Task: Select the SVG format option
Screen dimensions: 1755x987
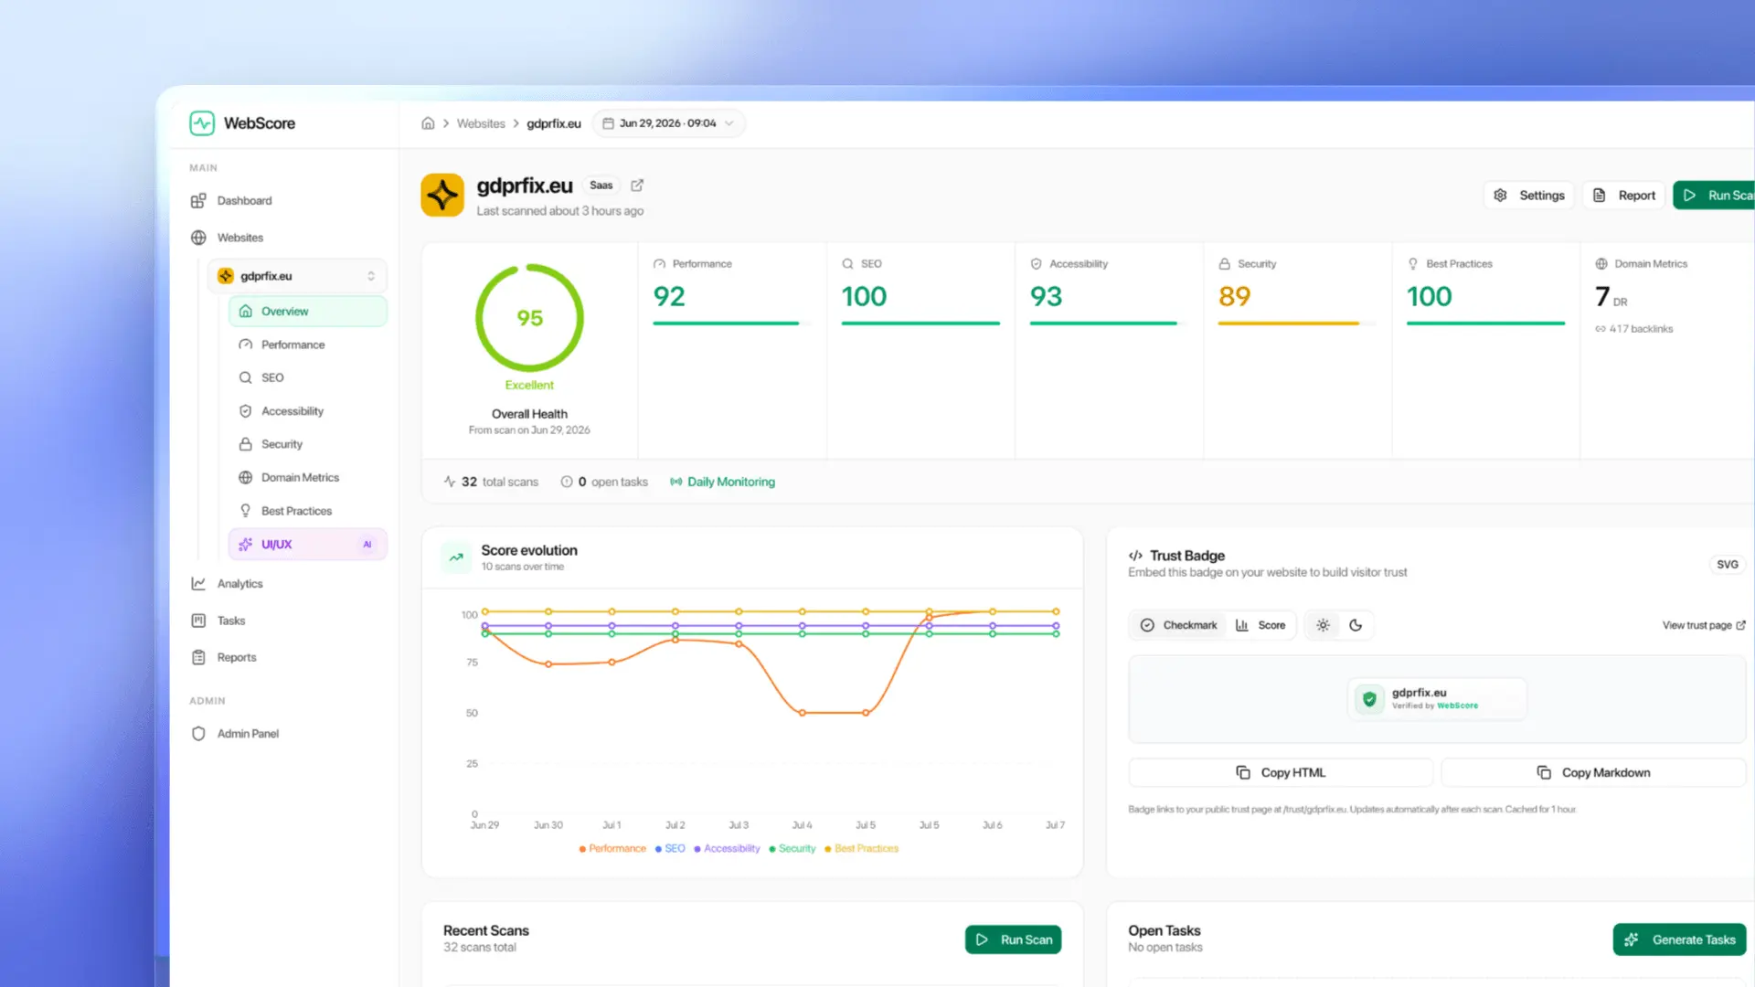Action: click(1727, 565)
